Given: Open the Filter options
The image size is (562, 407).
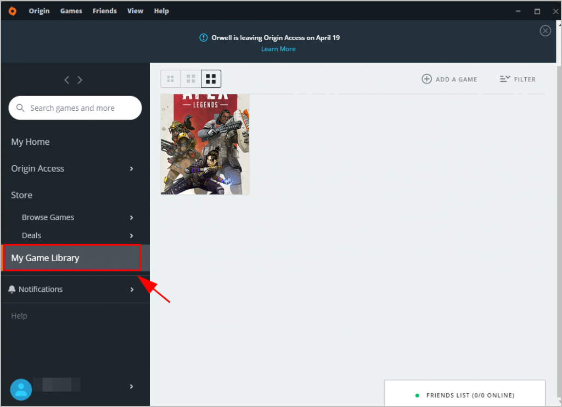Looking at the screenshot, I should [518, 79].
